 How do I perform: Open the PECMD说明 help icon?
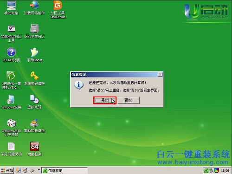coord(11,55)
